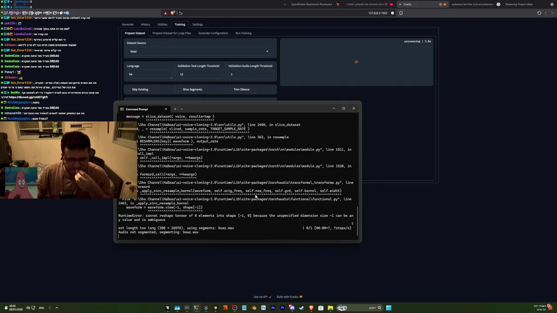Select Prepare Dataset for Large Files tab
This screenshot has height=313, width=557.
(x=171, y=33)
